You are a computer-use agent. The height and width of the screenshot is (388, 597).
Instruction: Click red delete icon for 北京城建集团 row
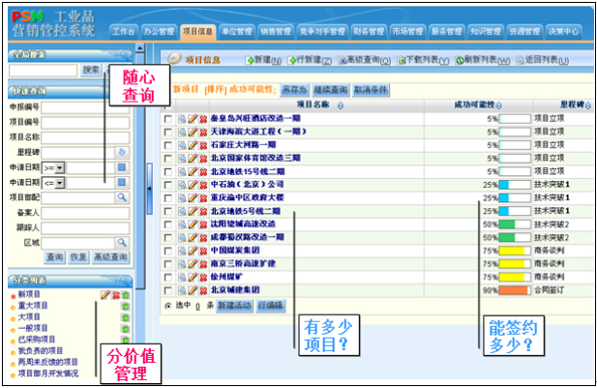pos(202,289)
